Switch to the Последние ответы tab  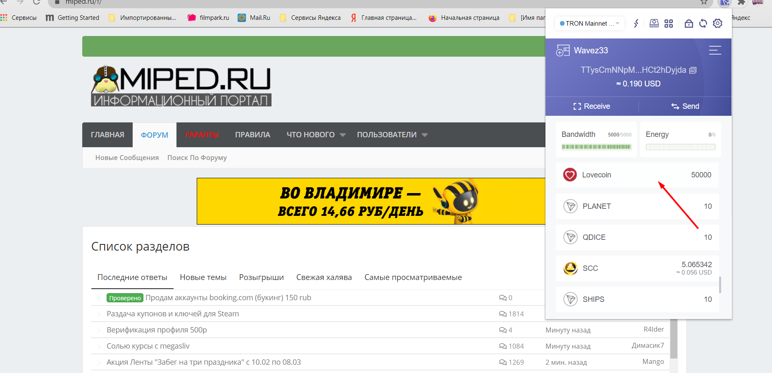[132, 277]
